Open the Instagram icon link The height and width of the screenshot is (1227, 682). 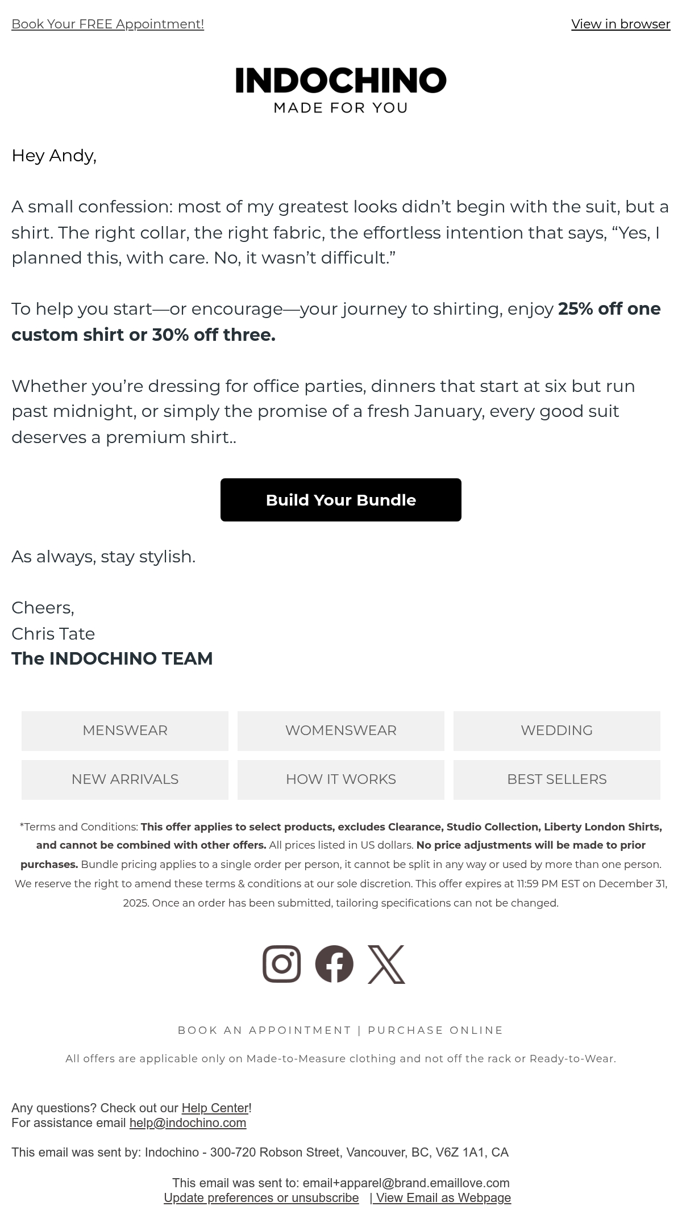coord(282,964)
